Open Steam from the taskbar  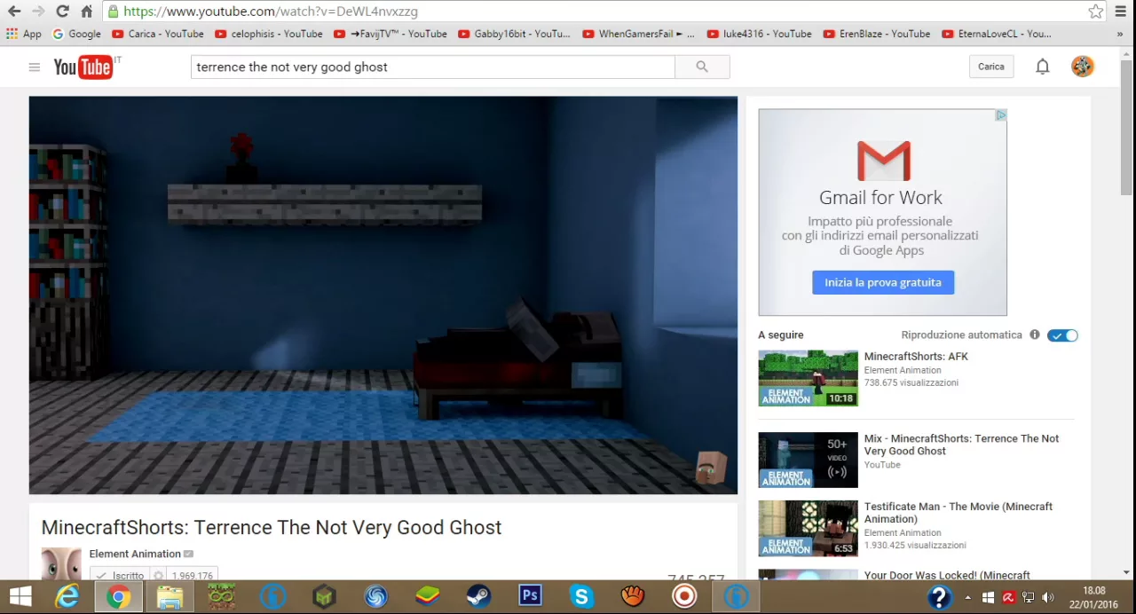(478, 597)
